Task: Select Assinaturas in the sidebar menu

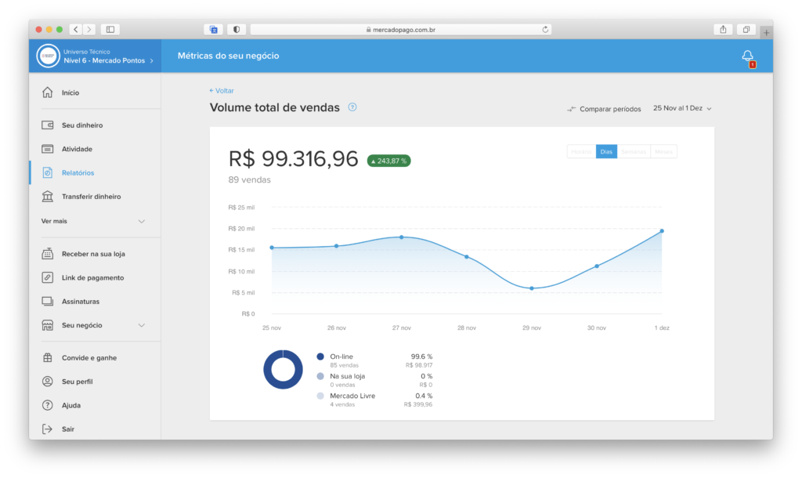Action: pyautogui.click(x=81, y=302)
